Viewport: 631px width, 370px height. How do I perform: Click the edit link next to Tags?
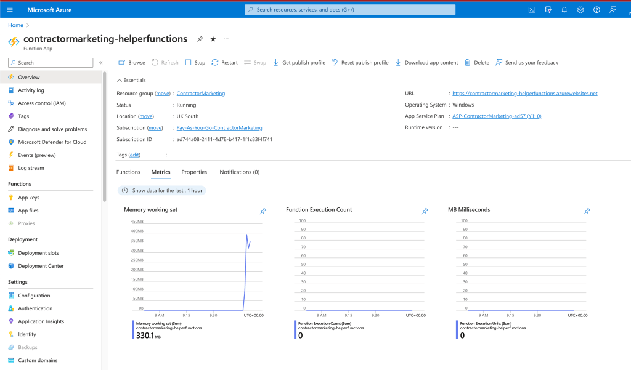(134, 155)
